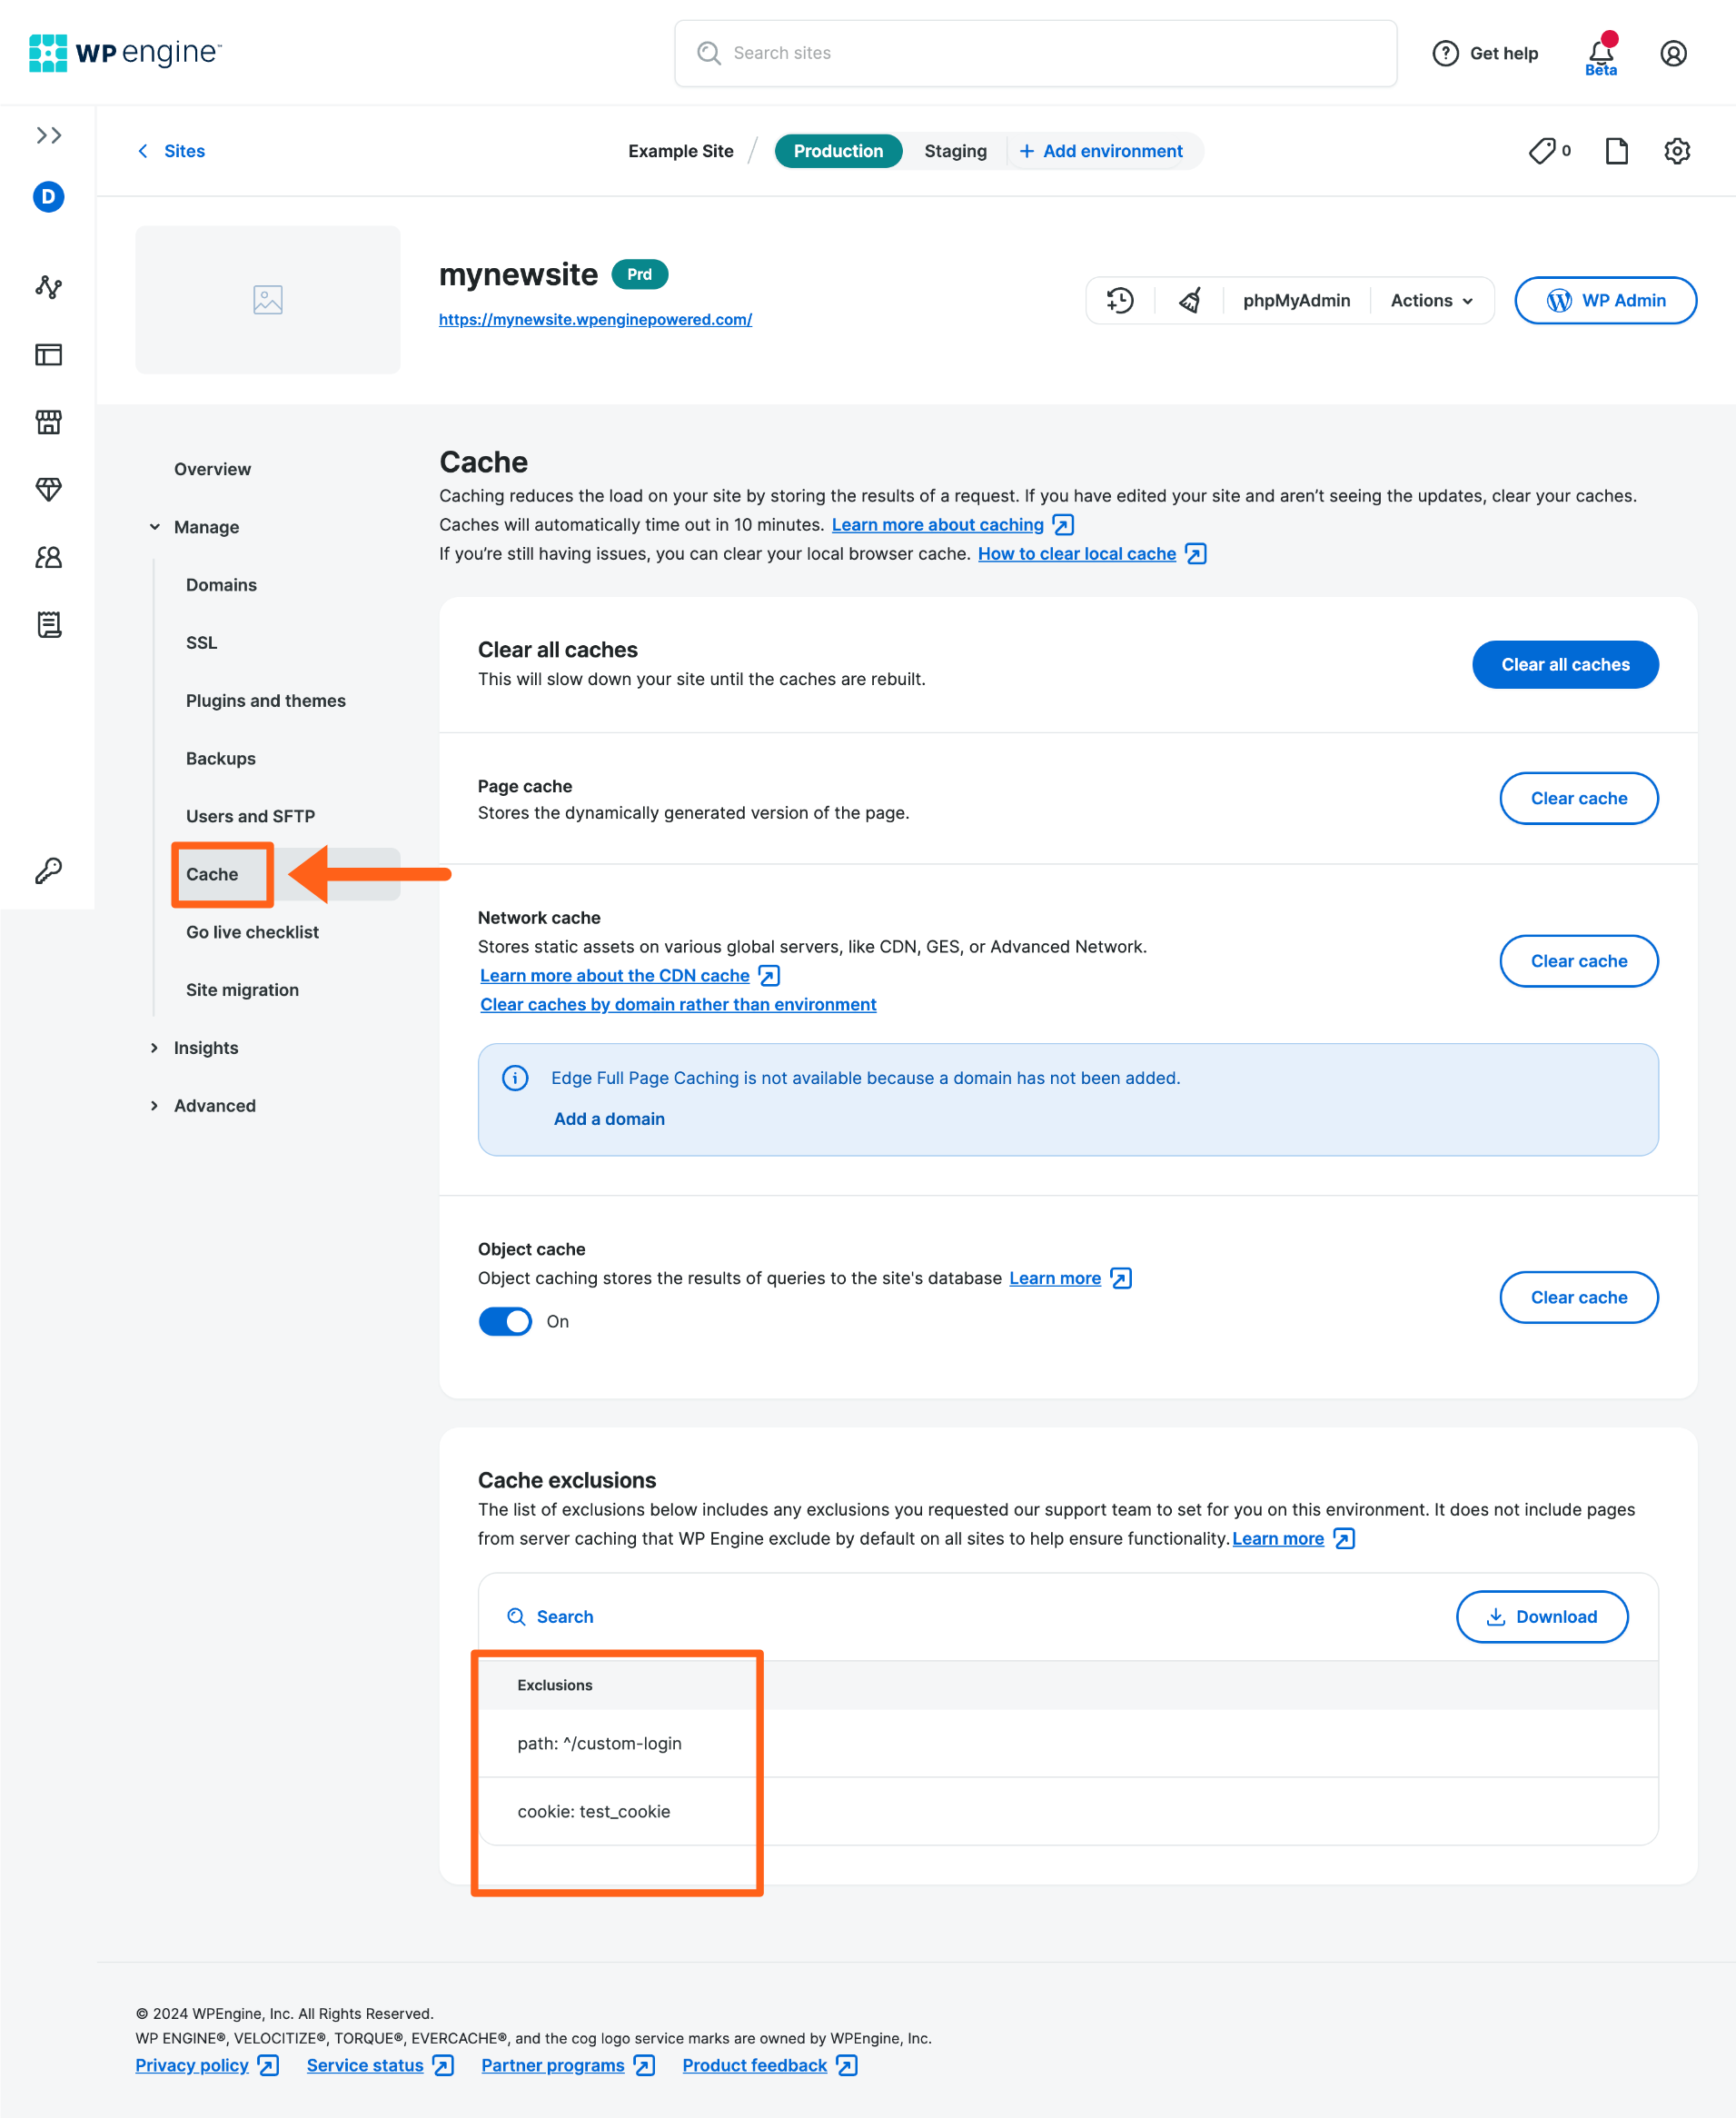Open the Backups menu item

click(221, 758)
